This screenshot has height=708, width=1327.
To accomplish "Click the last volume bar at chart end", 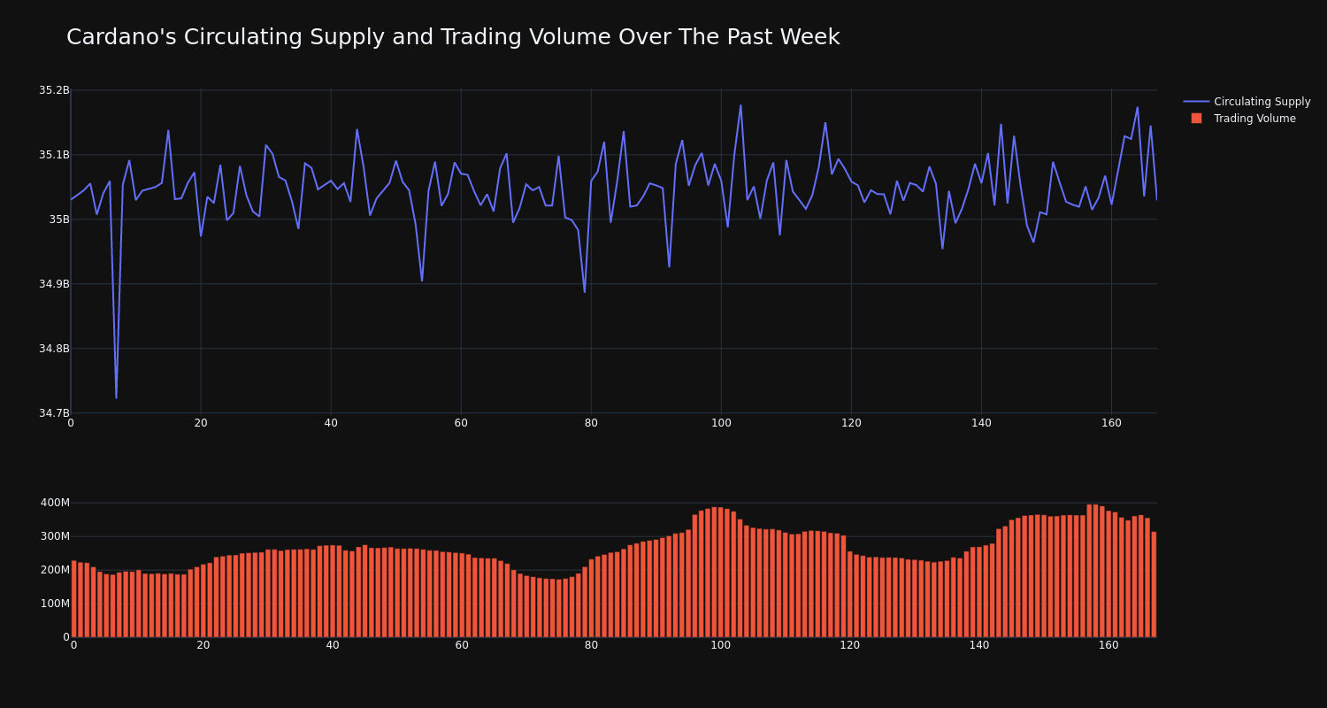I will coord(1154,584).
